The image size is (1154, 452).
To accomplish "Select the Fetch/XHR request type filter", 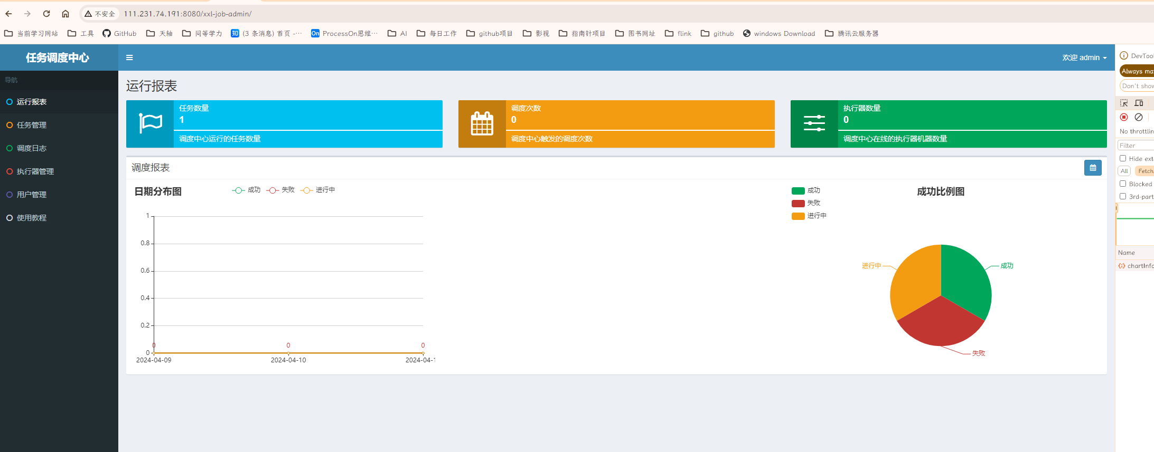I will point(1144,171).
